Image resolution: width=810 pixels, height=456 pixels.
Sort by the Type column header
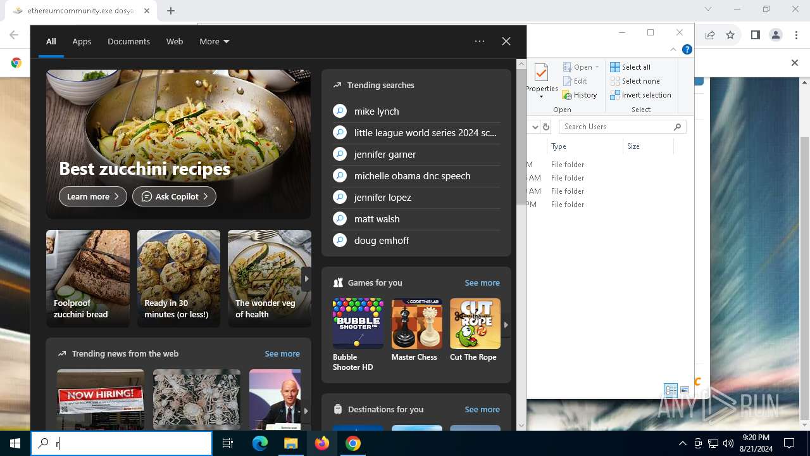[585, 146]
